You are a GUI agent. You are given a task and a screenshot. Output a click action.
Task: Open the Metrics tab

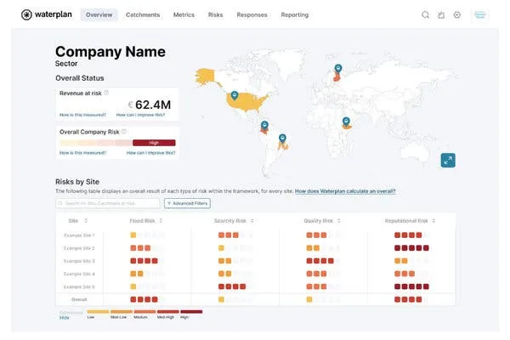pyautogui.click(x=184, y=15)
